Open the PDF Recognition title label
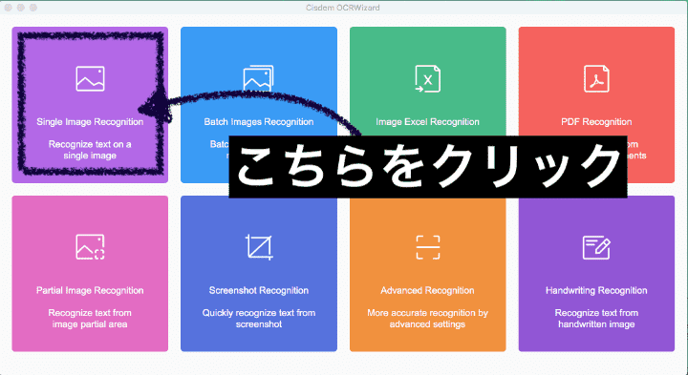The image size is (688, 375). click(596, 122)
